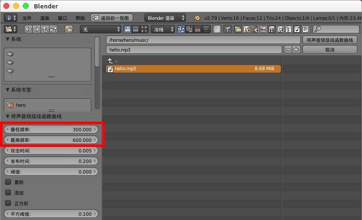The height and width of the screenshot is (220, 362).
Task: Open the File Browser editor type selector
Action: tap(11, 29)
